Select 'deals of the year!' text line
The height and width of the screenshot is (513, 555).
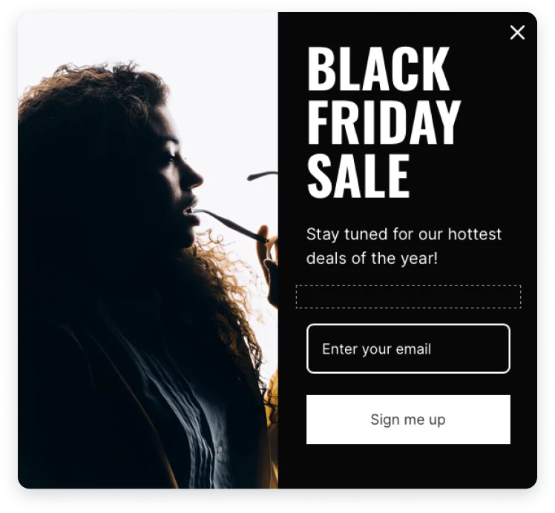[x=372, y=259]
